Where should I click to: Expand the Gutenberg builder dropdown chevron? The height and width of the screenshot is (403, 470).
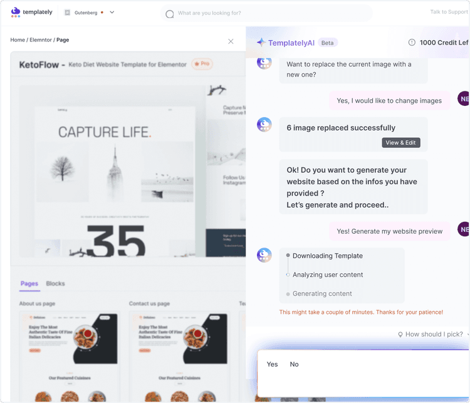[x=112, y=13]
